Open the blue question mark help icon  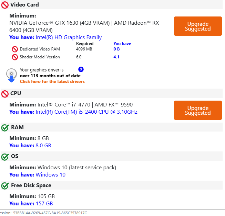tap(81, 69)
